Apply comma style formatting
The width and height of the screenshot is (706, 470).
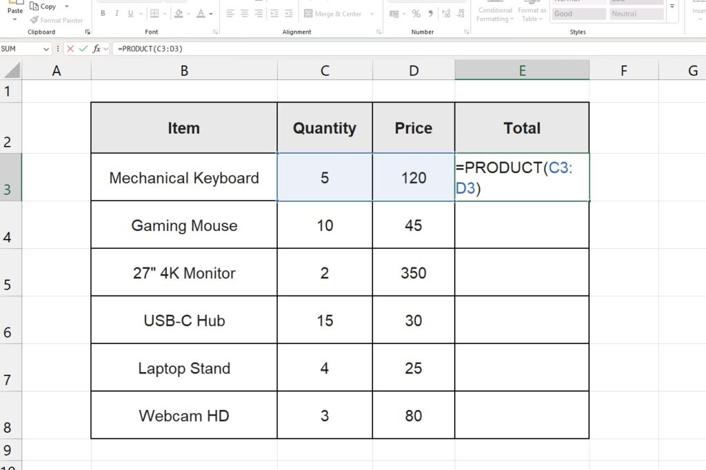click(x=431, y=13)
